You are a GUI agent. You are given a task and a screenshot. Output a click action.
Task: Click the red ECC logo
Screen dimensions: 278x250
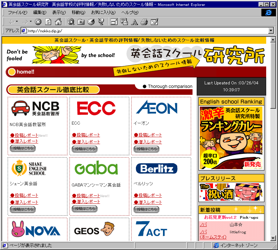[x=96, y=108]
